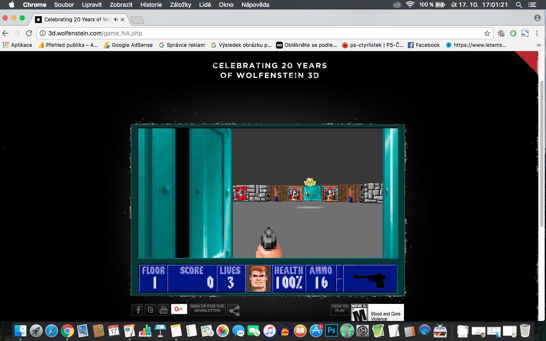Screen dimensions: 546x341
Task: Click Sign Up For The Newsletter button
Action: (207, 309)
